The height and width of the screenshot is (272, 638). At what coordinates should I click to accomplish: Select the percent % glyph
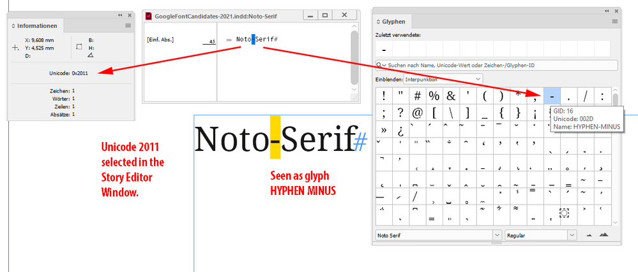tap(434, 96)
